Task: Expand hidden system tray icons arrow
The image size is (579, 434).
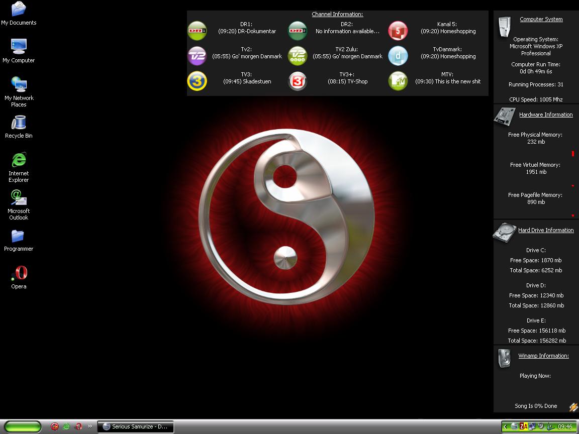Action: pos(506,426)
